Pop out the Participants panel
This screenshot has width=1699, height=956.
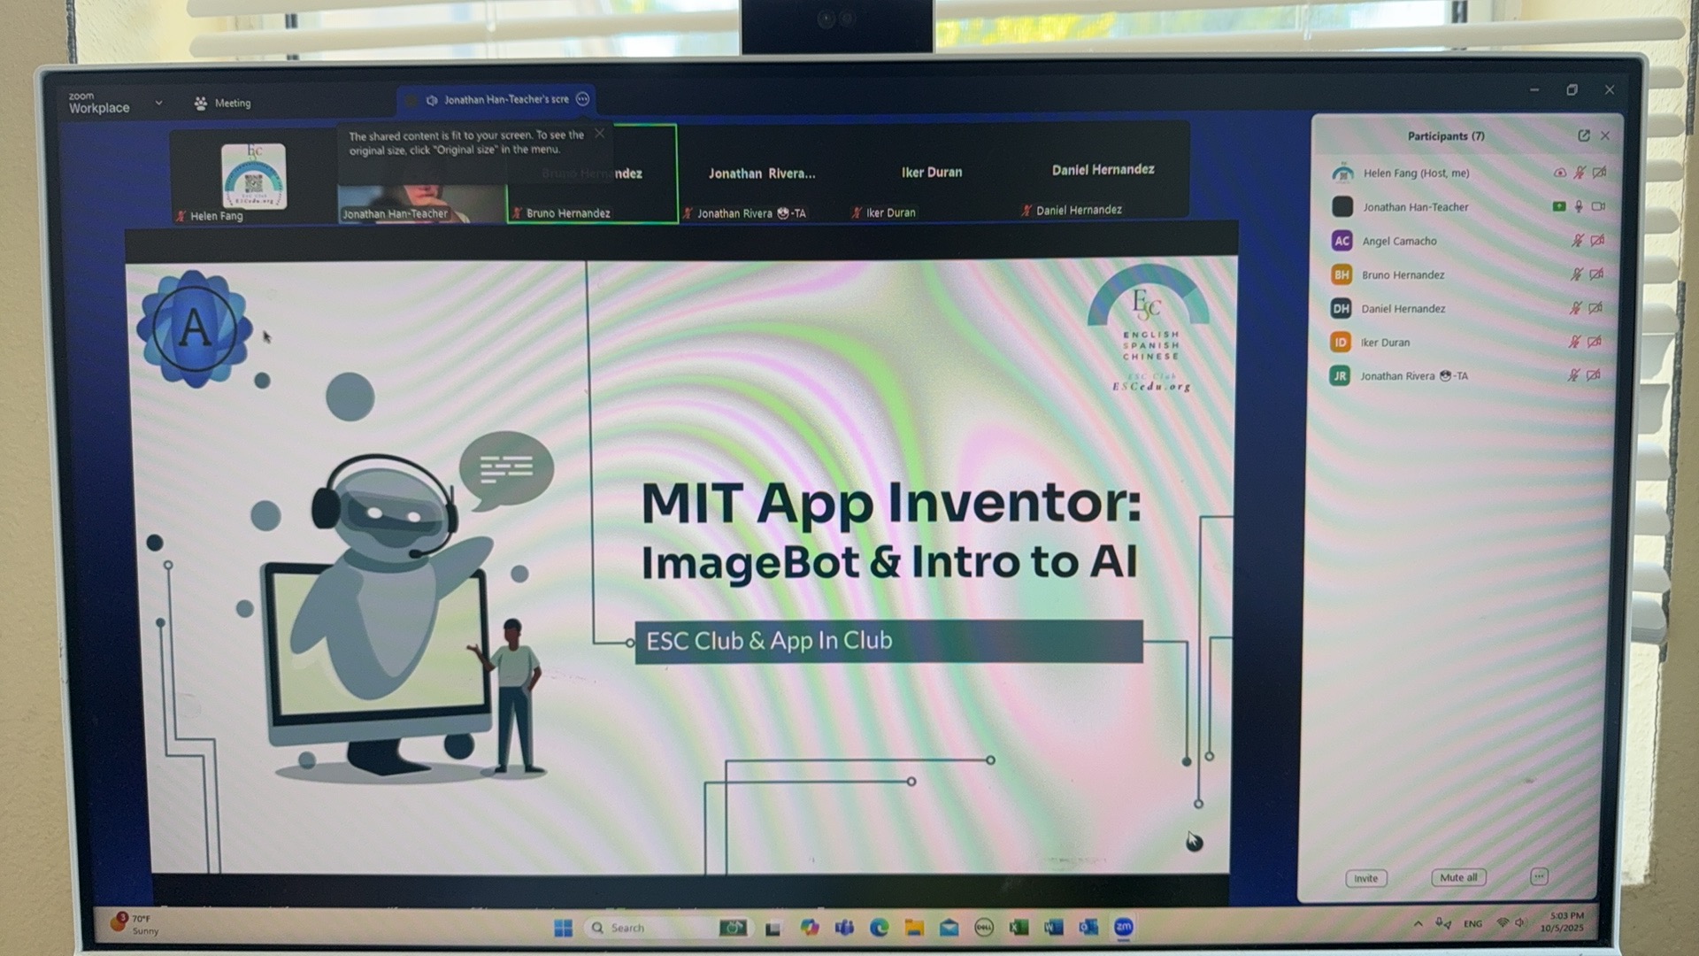pyautogui.click(x=1583, y=135)
